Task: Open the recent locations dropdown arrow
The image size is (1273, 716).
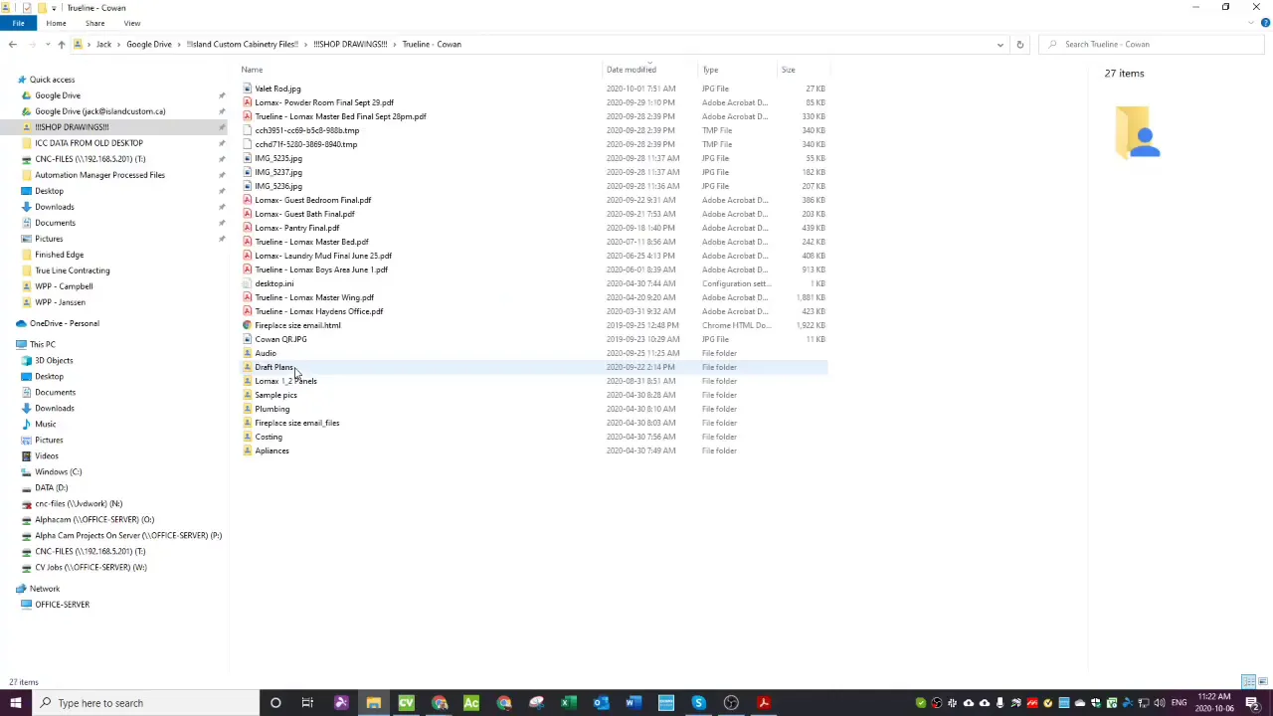Action: coord(48,44)
